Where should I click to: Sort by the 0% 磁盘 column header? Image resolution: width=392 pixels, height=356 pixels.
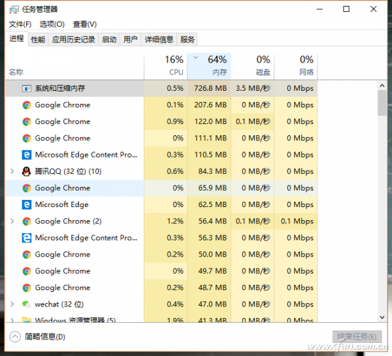[x=252, y=67]
